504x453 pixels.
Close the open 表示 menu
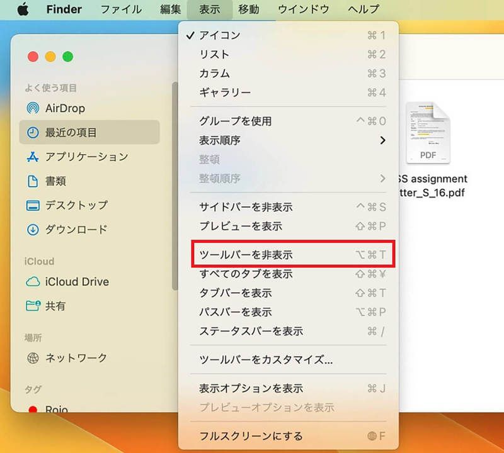210,9
